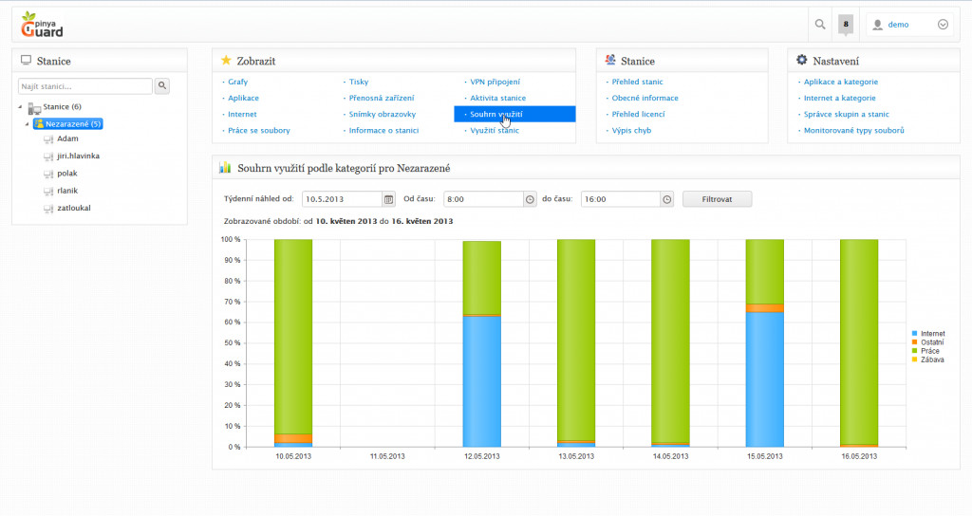The image size is (972, 516).
Task: Open Práce se soubory
Action: 258,130
